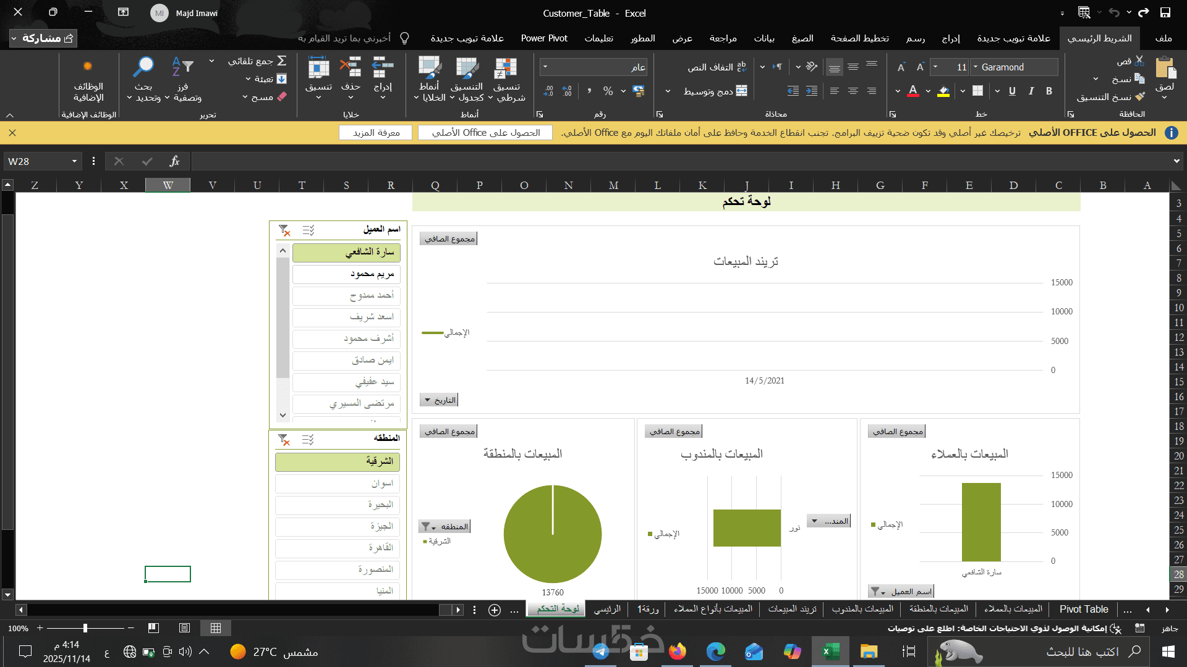1187x667 pixels.
Task: Open the Sort and Filter tool
Action: 182,67
